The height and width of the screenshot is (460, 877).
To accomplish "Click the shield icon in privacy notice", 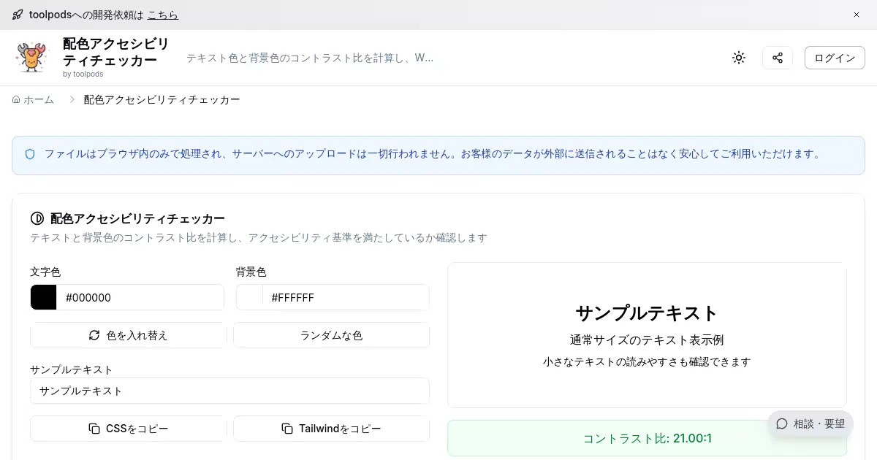I will tap(30, 154).
